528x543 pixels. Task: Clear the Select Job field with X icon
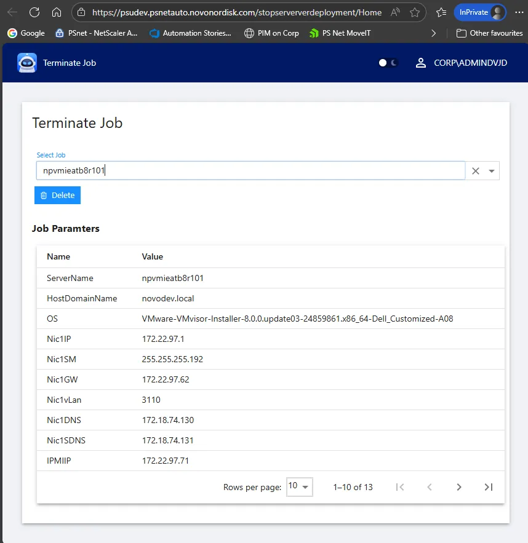475,171
